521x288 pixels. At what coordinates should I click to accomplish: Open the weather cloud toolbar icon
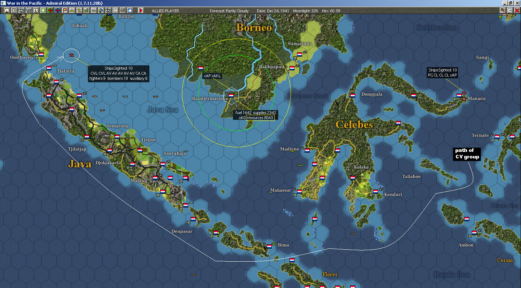[x=130, y=10]
